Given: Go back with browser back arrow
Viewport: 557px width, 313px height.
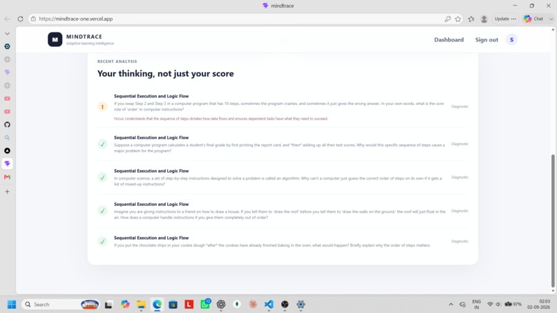Looking at the screenshot, I should (x=8, y=19).
